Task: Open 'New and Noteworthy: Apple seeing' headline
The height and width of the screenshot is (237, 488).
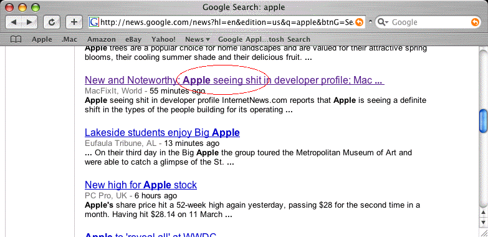Action: [x=234, y=80]
